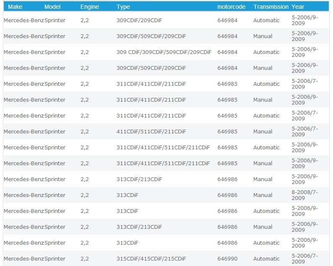Select type 311CDiF/411CDiF/511CDiF/211CDiF in the Automatic row
Viewport: 333px width, 266px height.
click(163, 148)
